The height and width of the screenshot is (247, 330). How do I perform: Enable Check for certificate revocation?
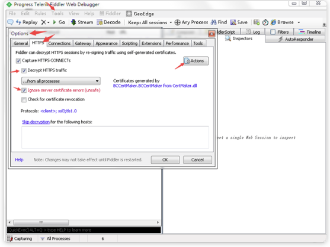24,99
